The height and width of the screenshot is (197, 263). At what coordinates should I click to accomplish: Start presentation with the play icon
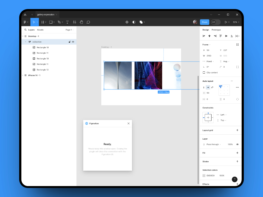(x=226, y=22)
